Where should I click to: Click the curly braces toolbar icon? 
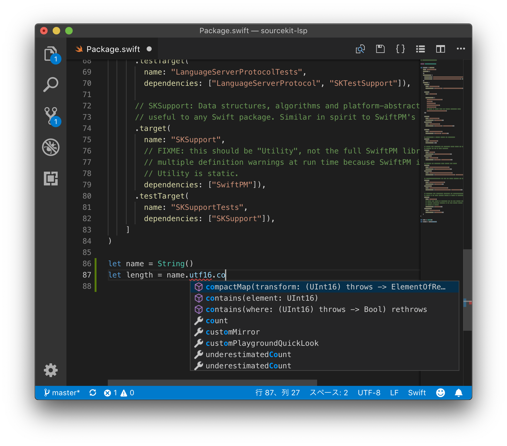click(x=400, y=49)
